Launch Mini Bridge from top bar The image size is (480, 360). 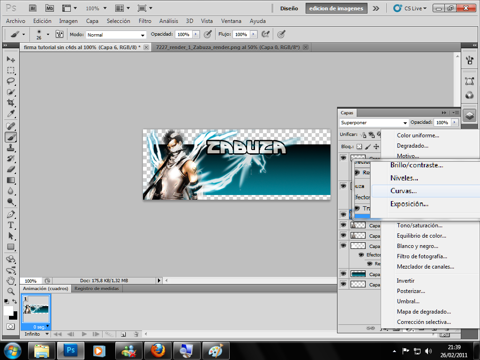(x=50, y=8)
